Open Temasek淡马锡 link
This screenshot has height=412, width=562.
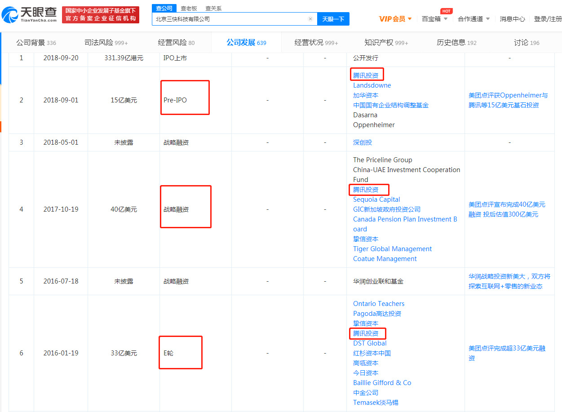pos(376,403)
